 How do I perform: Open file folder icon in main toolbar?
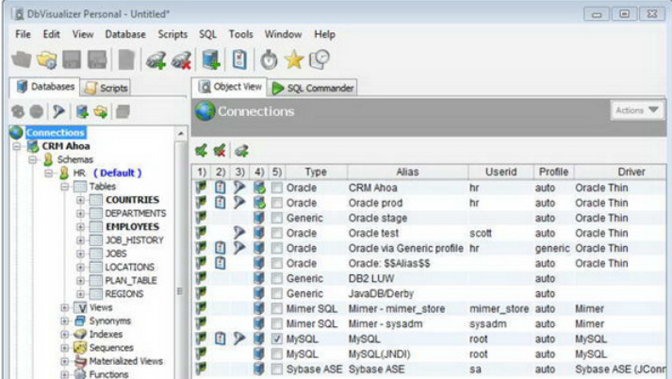[x=21, y=59]
